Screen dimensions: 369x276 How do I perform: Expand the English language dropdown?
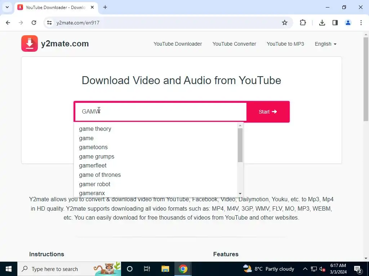pyautogui.click(x=325, y=44)
